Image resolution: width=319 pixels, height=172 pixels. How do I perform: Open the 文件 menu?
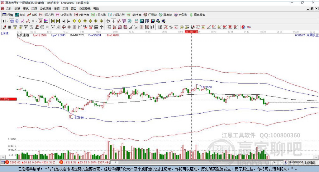pos(9,8)
